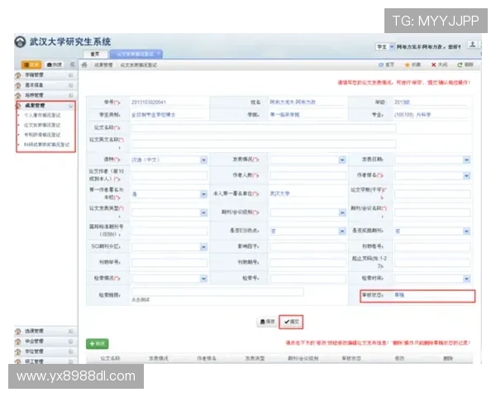The image size is (496, 397).
Task: Click the house icon beside 毕业管理
Action: tap(18, 342)
